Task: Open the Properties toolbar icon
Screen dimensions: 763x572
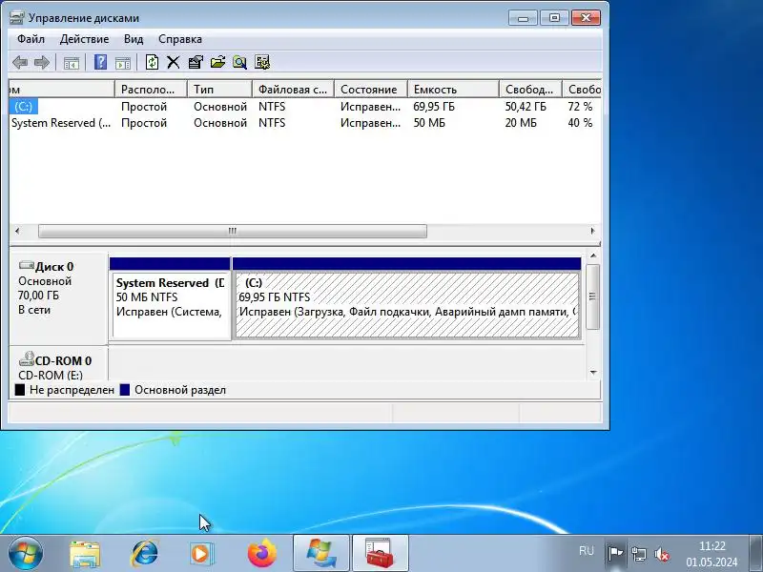Action: pos(196,62)
